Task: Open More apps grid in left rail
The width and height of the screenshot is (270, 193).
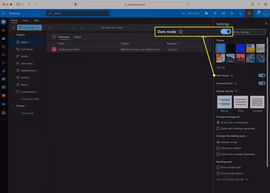Action: pos(4,113)
